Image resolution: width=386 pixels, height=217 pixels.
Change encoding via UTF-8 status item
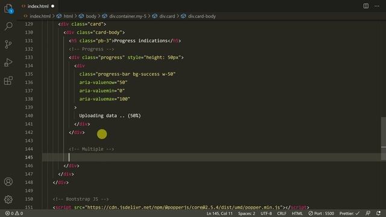[x=266, y=213]
